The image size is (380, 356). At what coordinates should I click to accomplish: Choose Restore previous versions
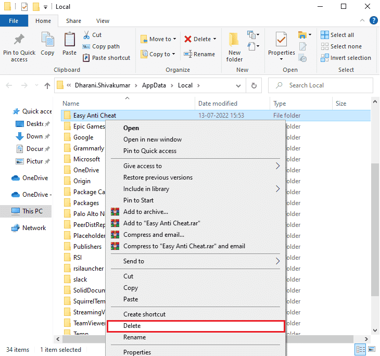coord(195,177)
